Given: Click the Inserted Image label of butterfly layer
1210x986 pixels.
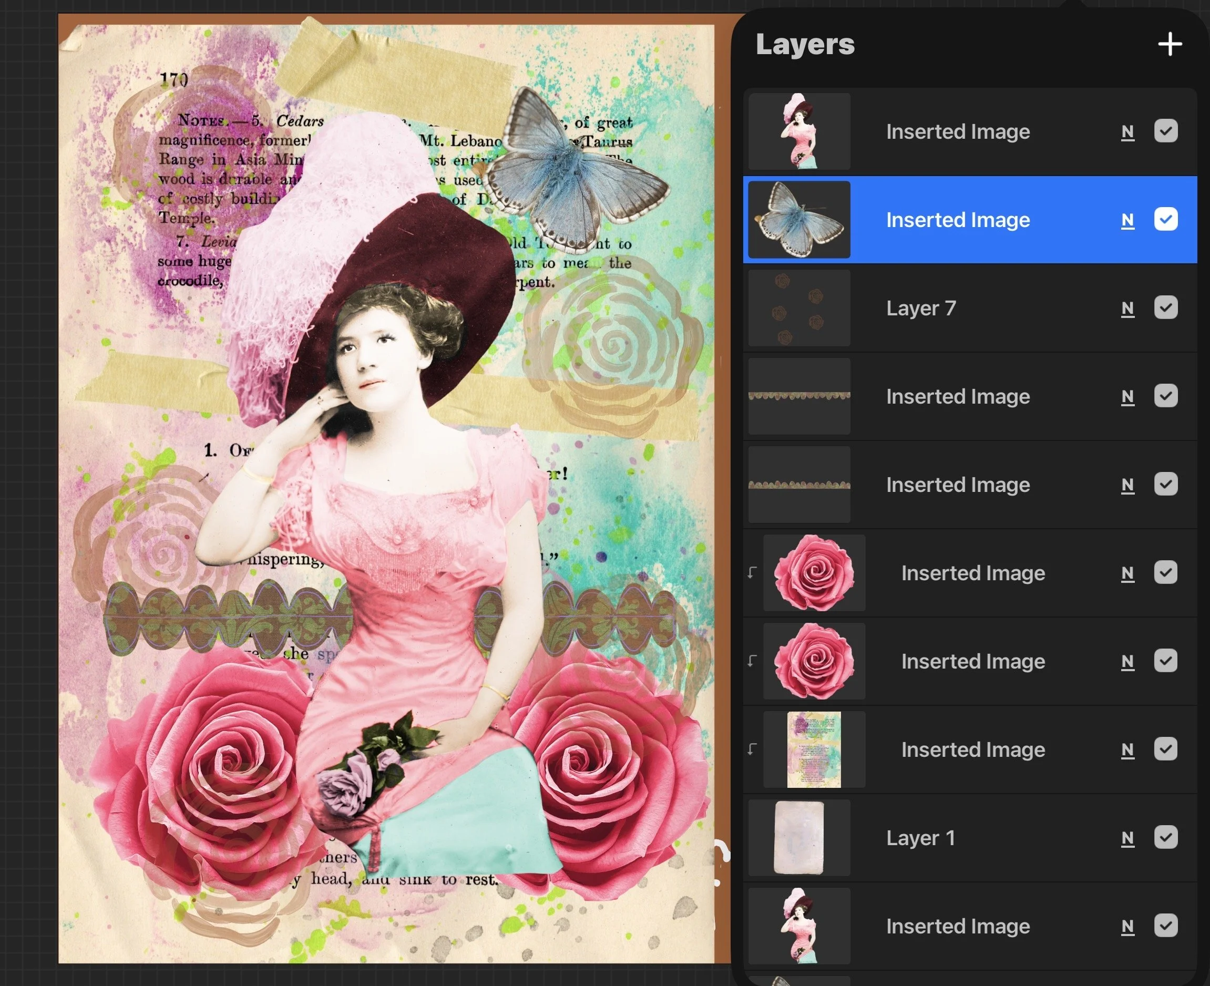Looking at the screenshot, I should (958, 220).
